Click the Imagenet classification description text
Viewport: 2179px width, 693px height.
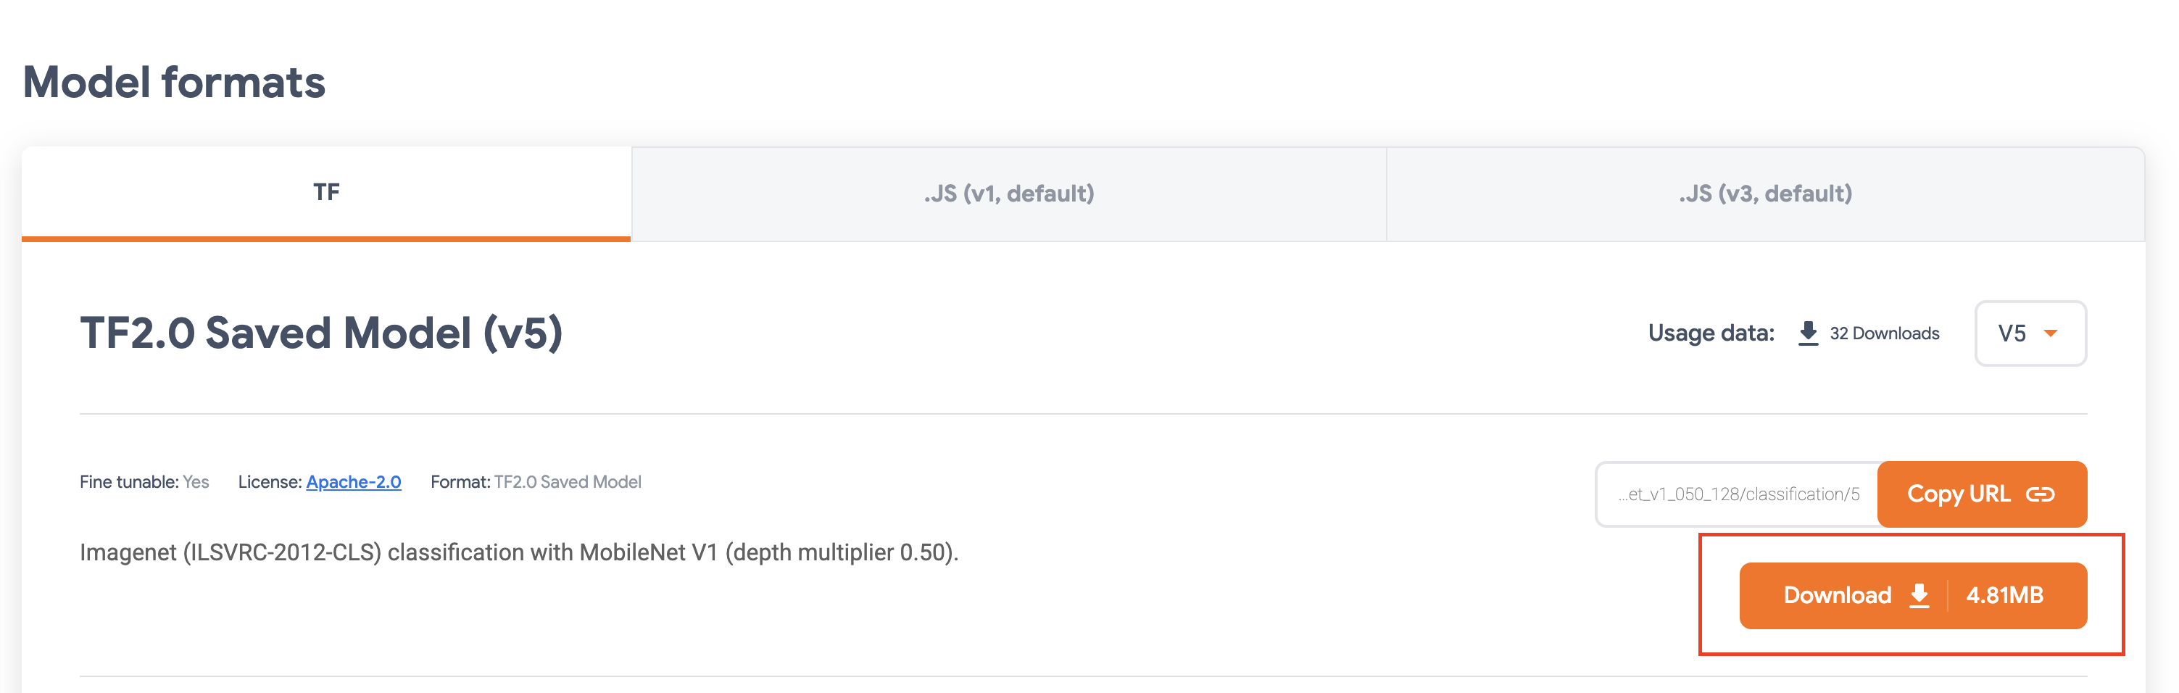[x=518, y=552]
